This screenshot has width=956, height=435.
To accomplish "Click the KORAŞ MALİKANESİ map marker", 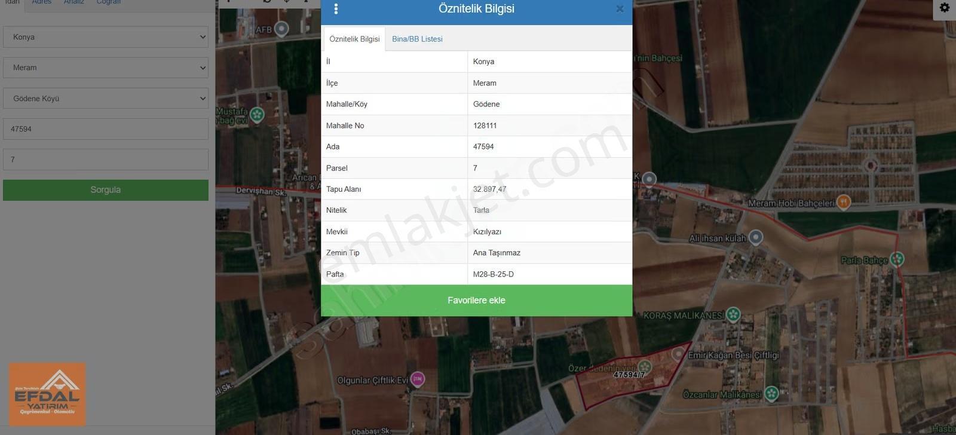I will (x=733, y=314).
